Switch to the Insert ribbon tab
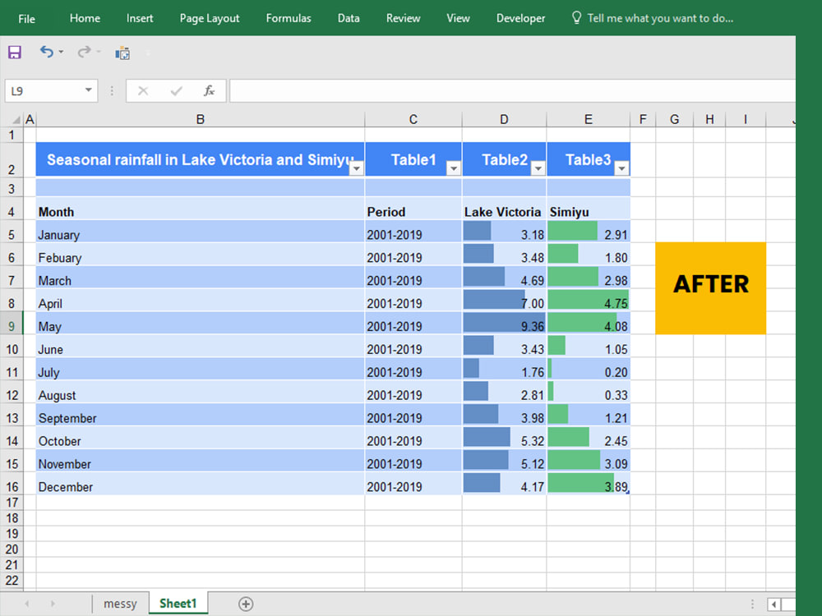This screenshot has height=616, width=822. point(140,18)
